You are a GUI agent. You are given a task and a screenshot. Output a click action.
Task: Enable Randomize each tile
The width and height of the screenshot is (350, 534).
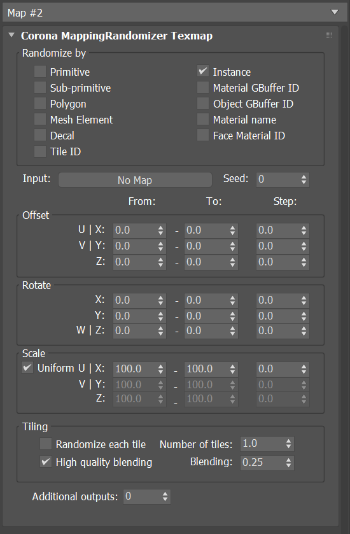coord(46,444)
